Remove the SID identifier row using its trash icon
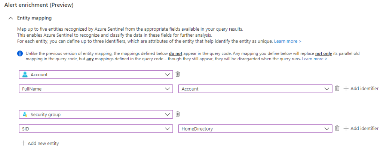The height and width of the screenshot is (150, 383). (337, 128)
